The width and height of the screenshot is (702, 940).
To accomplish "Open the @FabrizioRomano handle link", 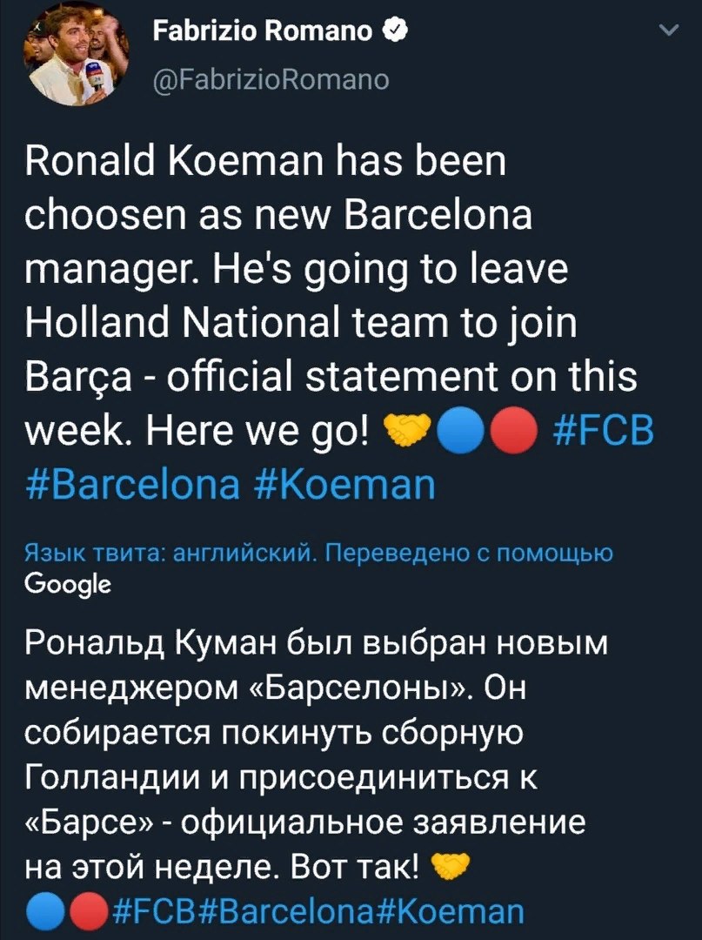I will click(271, 81).
